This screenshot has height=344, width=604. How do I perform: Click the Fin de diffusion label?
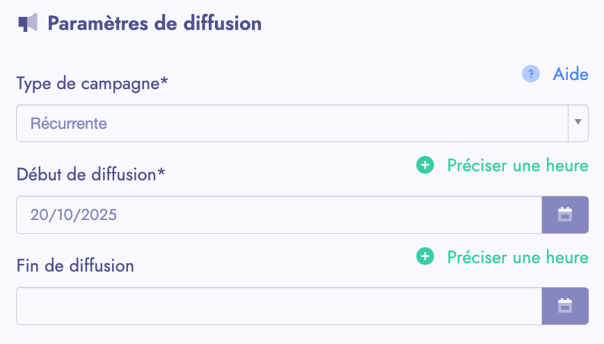[75, 265]
